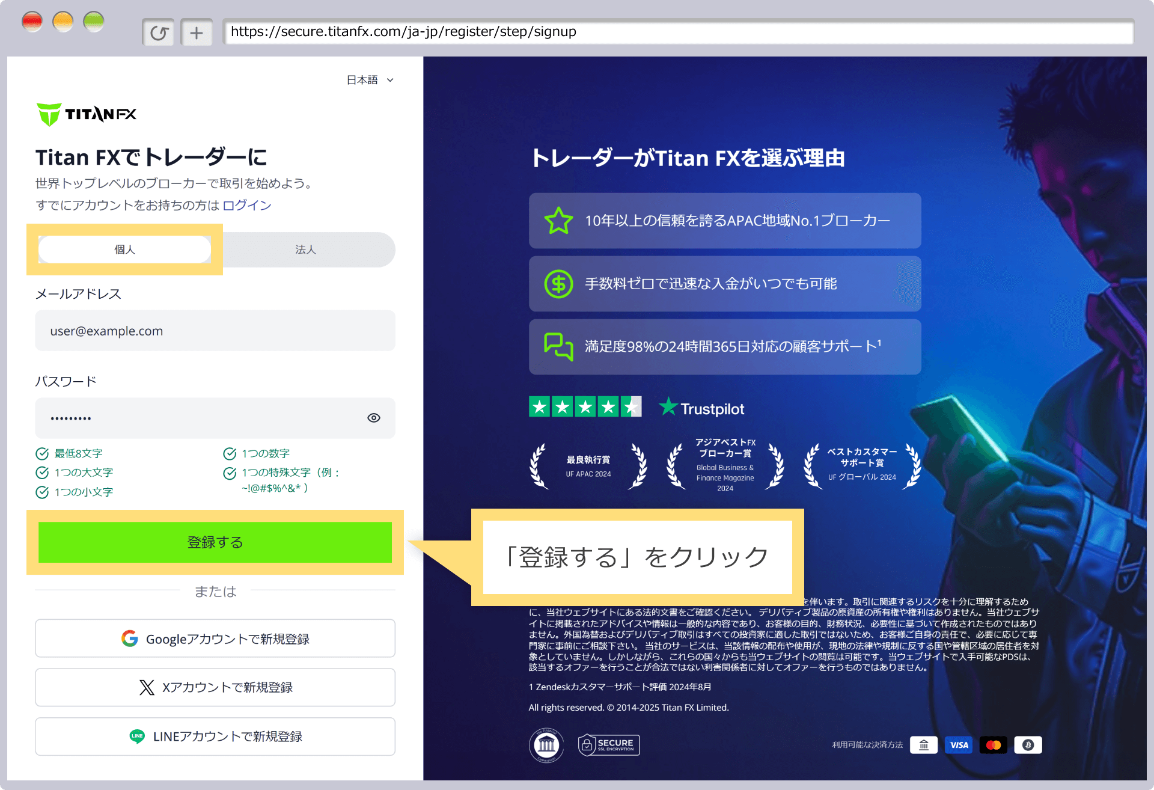Click the 1つの数字 check mark
This screenshot has height=790, width=1154.
230,454
